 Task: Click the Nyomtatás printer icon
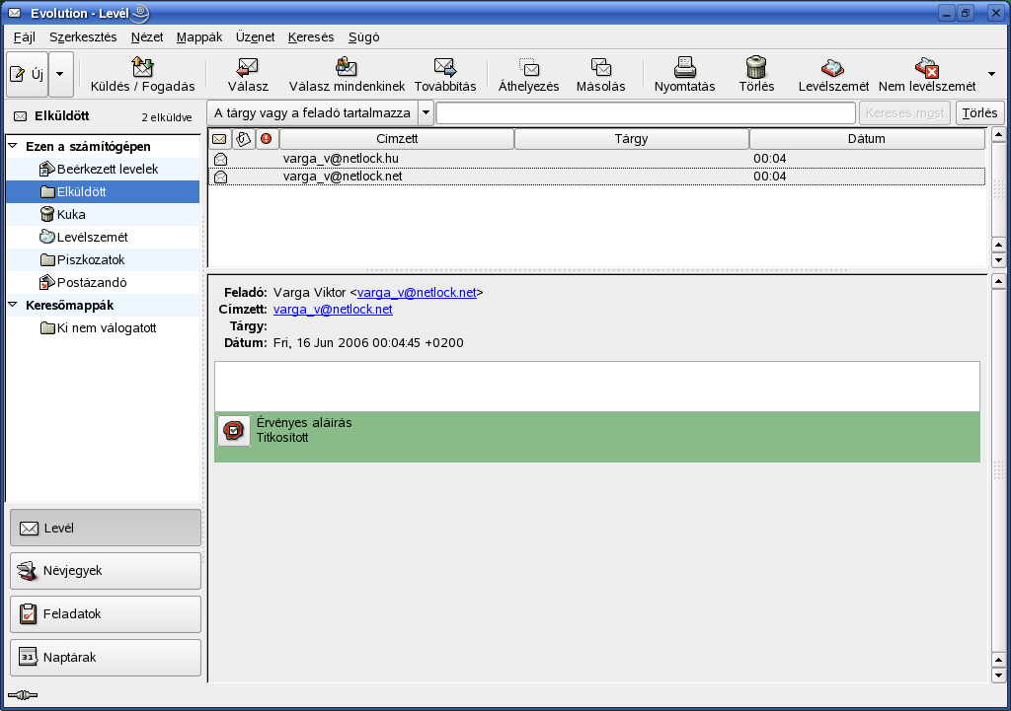coord(685,66)
